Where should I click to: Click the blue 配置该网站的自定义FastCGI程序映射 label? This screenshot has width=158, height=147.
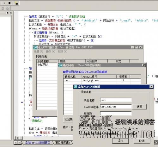[85, 72]
